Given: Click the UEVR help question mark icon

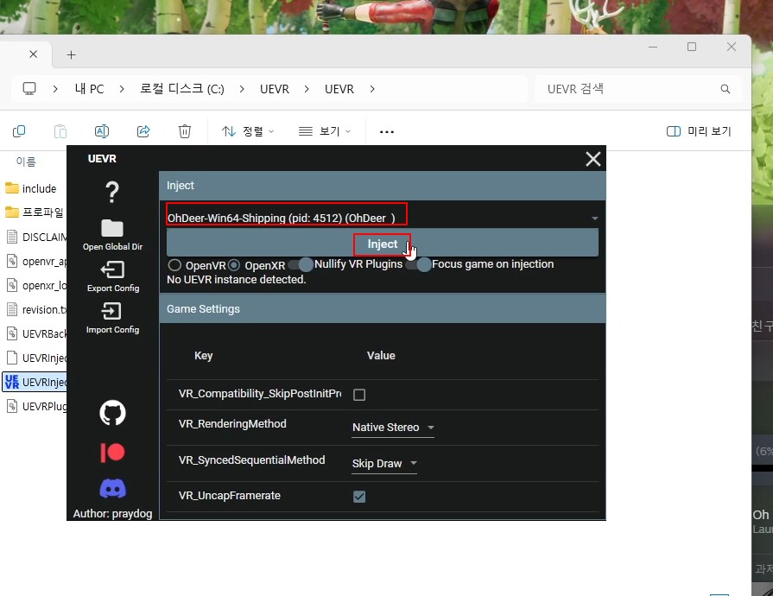Looking at the screenshot, I should click(112, 192).
